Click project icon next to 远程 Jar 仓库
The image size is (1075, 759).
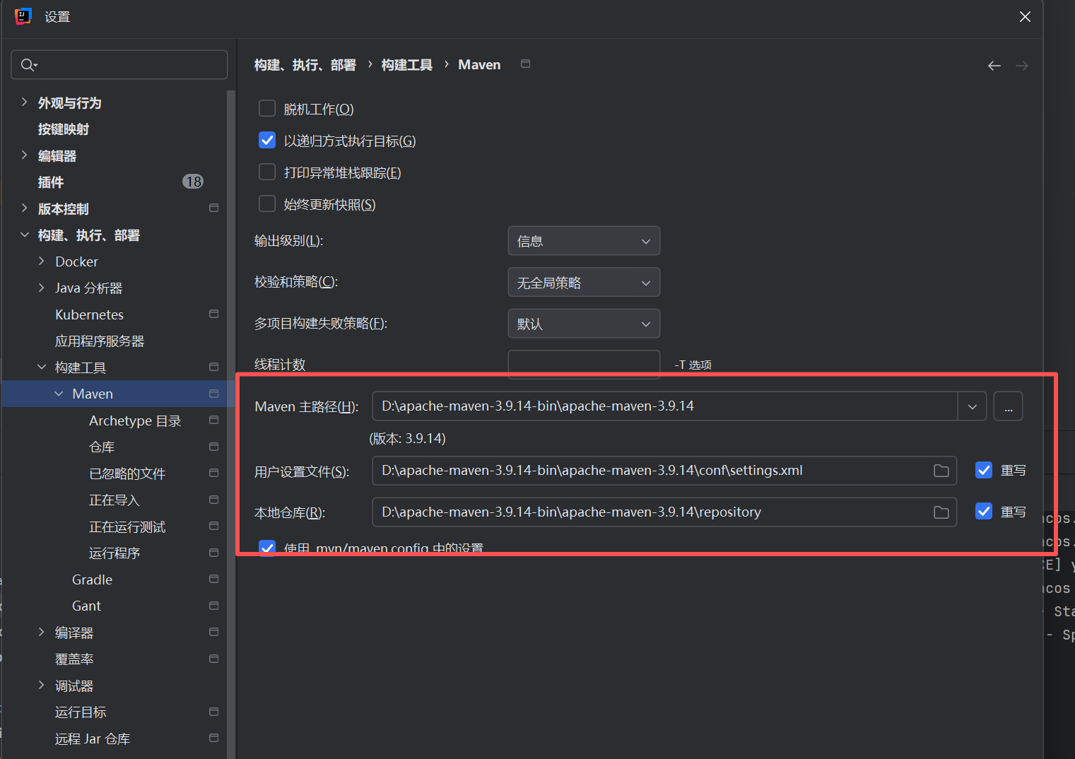(213, 738)
